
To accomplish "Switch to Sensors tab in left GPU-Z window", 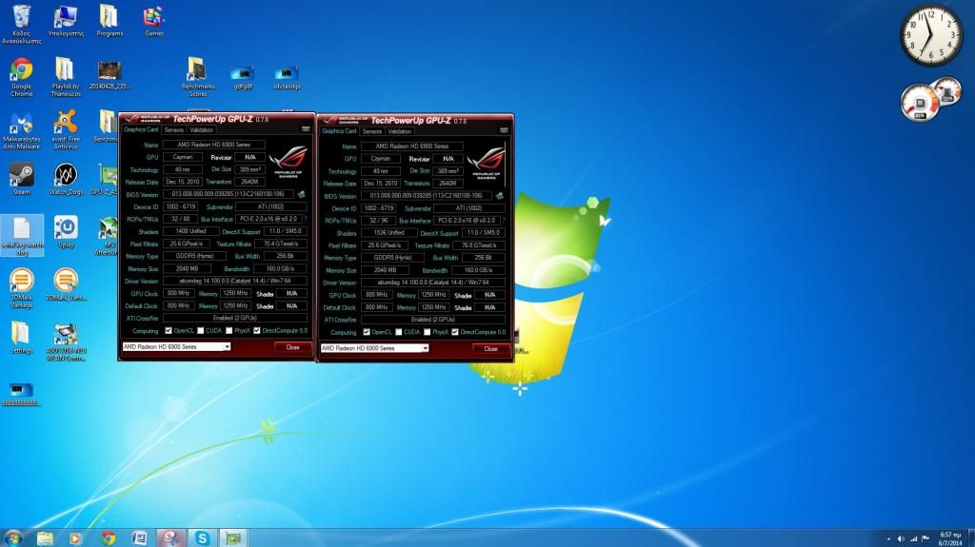I will tap(173, 129).
